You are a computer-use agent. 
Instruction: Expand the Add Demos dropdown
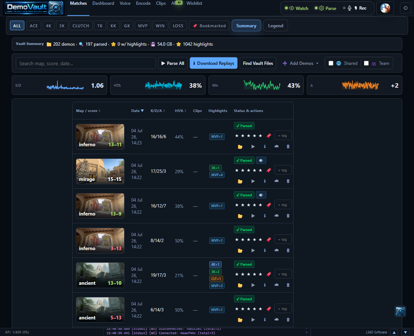(301, 63)
